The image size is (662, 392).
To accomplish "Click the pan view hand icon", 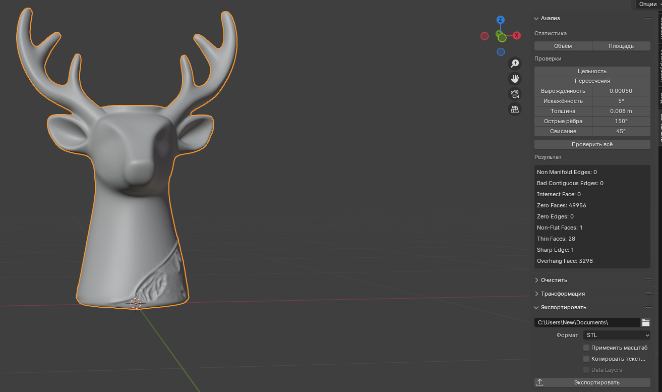I will tap(514, 79).
